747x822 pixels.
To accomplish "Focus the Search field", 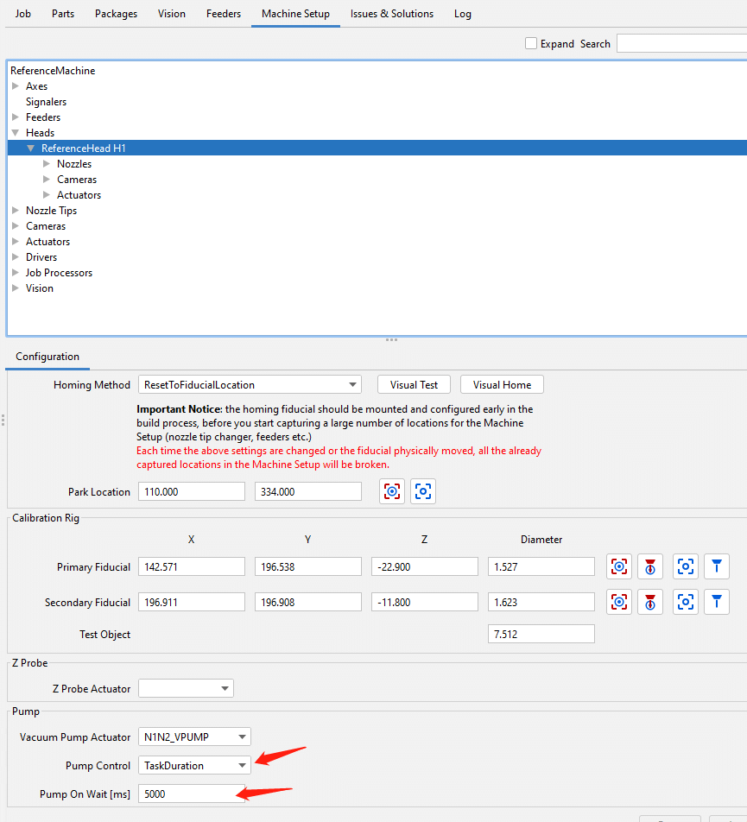I will 681,43.
